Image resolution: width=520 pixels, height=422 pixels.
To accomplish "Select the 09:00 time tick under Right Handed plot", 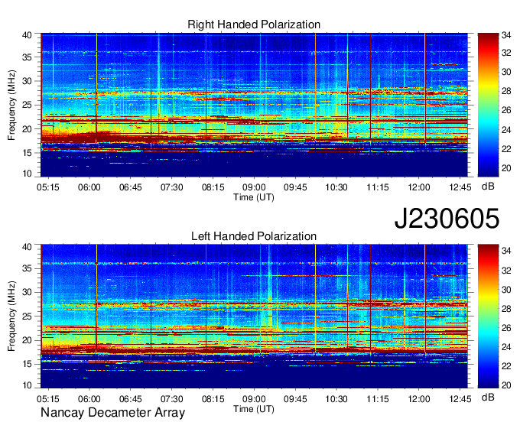I will pos(254,187).
